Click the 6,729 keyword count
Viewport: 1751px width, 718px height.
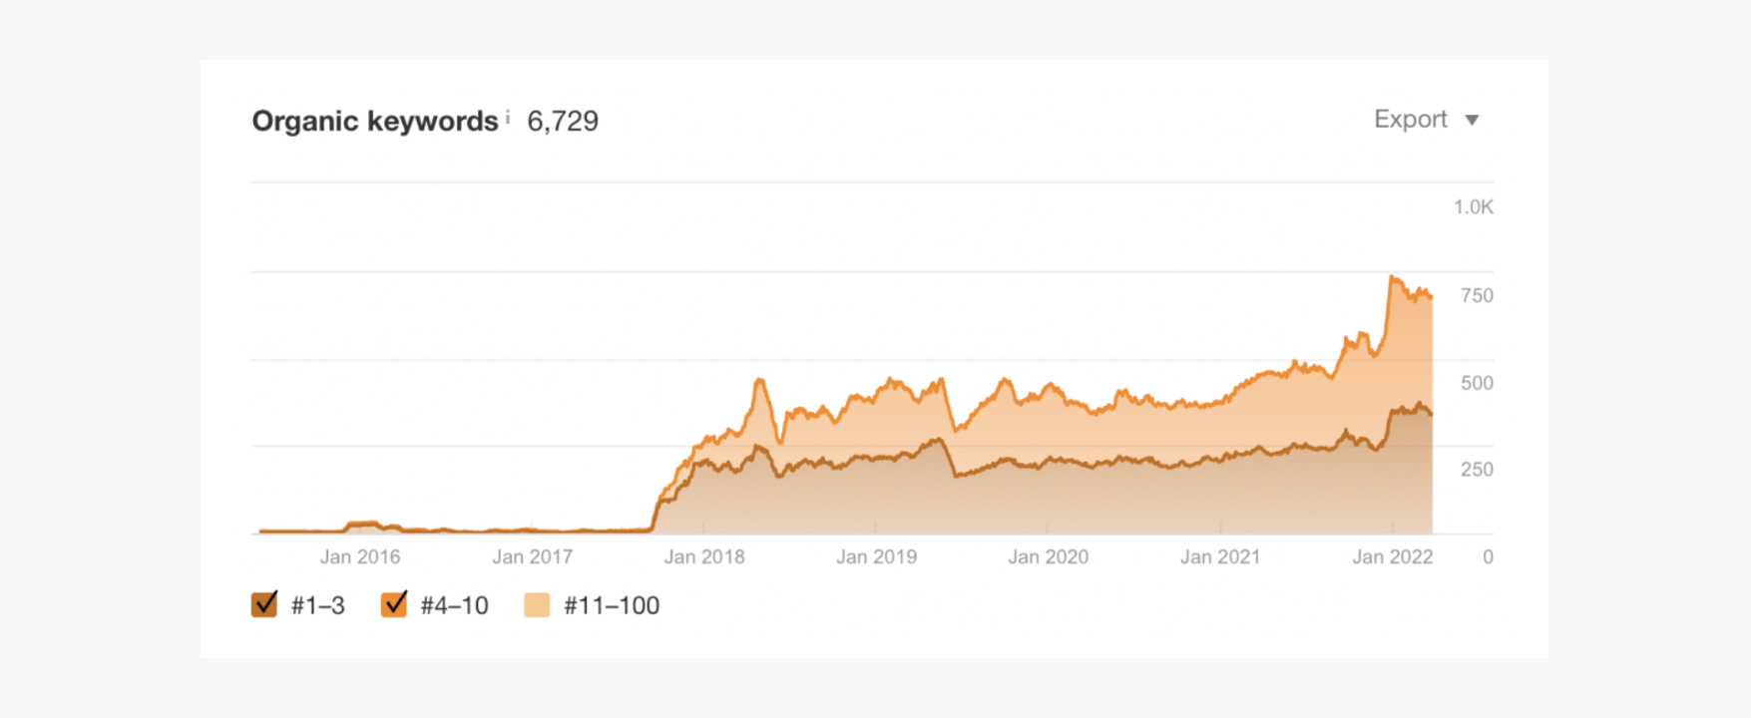click(x=563, y=122)
